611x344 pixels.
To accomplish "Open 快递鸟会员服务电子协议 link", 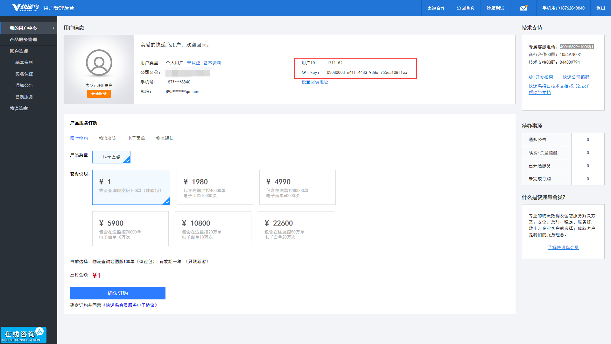I will [x=130, y=305].
